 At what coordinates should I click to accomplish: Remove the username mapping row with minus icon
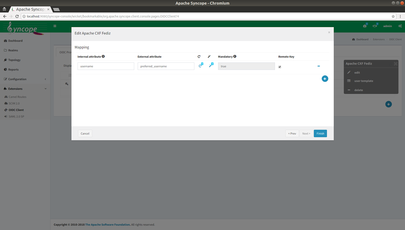point(318,66)
